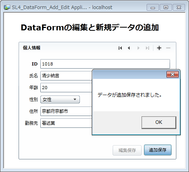Go to the previous record
189x172 pixels.
click(129, 48)
